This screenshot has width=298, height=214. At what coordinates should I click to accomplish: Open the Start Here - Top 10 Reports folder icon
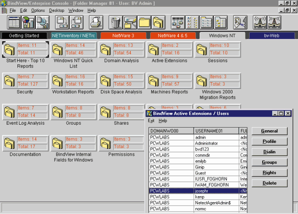pyautogui.click(x=9, y=49)
